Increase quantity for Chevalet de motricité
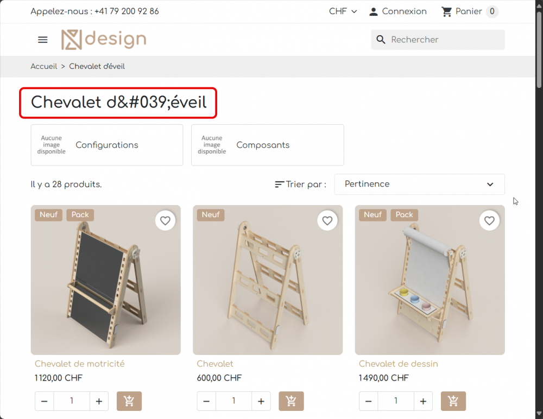The width and height of the screenshot is (543, 419). [x=99, y=401]
